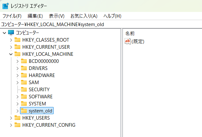Select the HARDWARE key in tree
The image size is (202, 137).
[x=42, y=75]
